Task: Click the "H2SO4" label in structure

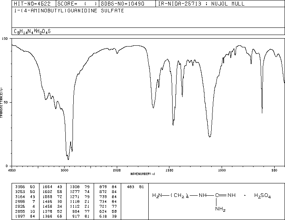Action: (x=262, y=196)
